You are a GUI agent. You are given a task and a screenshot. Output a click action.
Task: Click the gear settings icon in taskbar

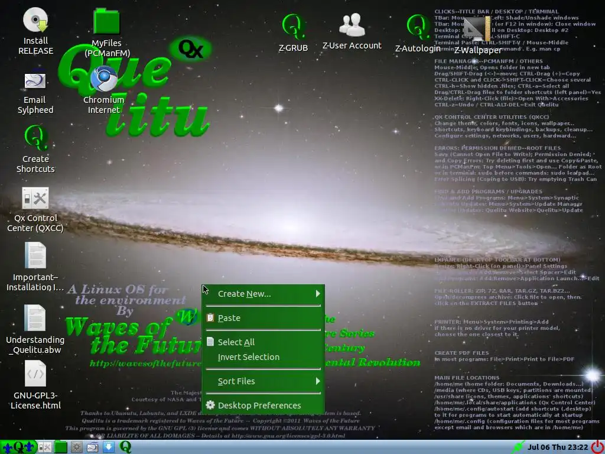[76, 447]
